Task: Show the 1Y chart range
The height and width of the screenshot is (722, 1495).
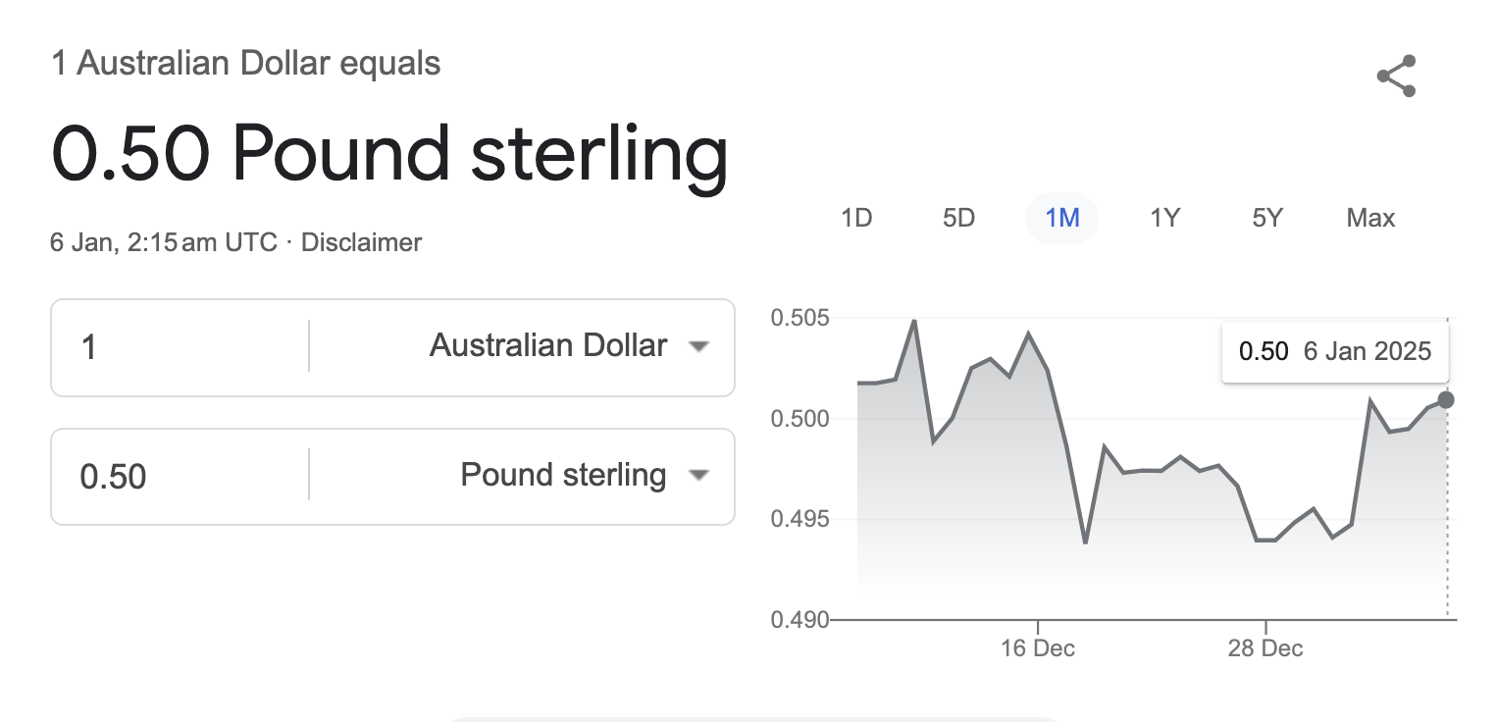Action: 1164,218
